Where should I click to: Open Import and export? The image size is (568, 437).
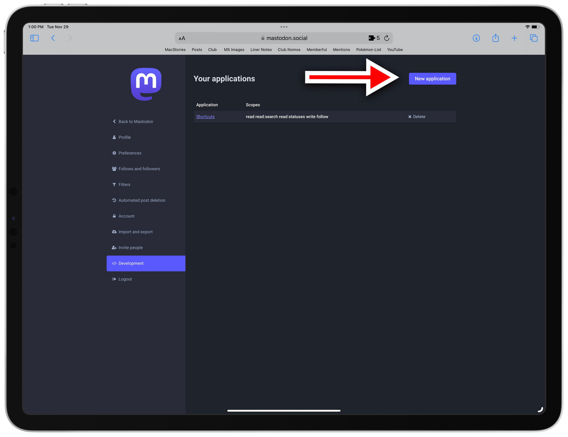pos(146,232)
